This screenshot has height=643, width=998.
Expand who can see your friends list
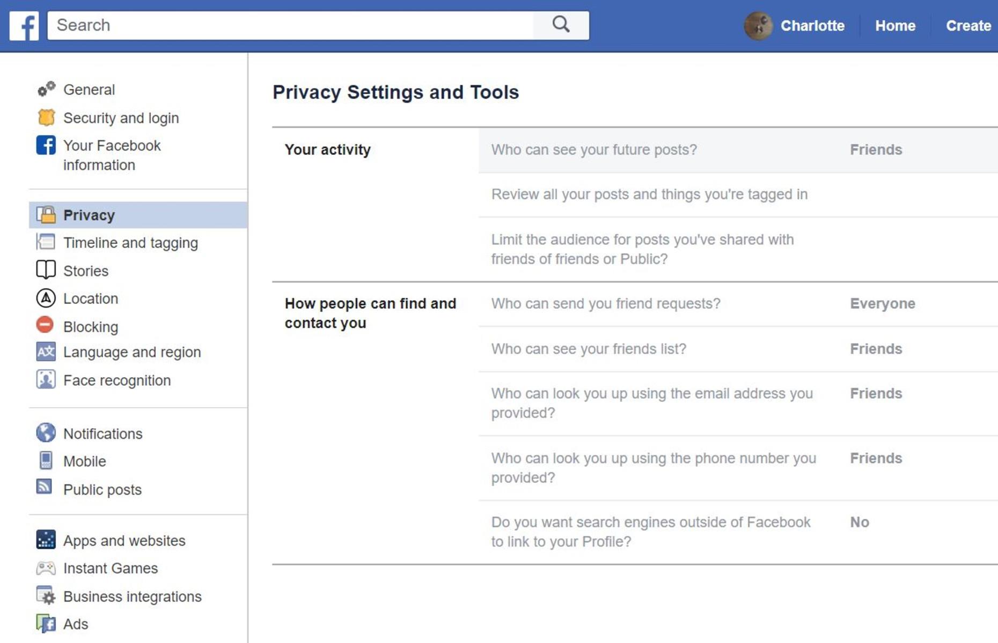tap(738, 349)
